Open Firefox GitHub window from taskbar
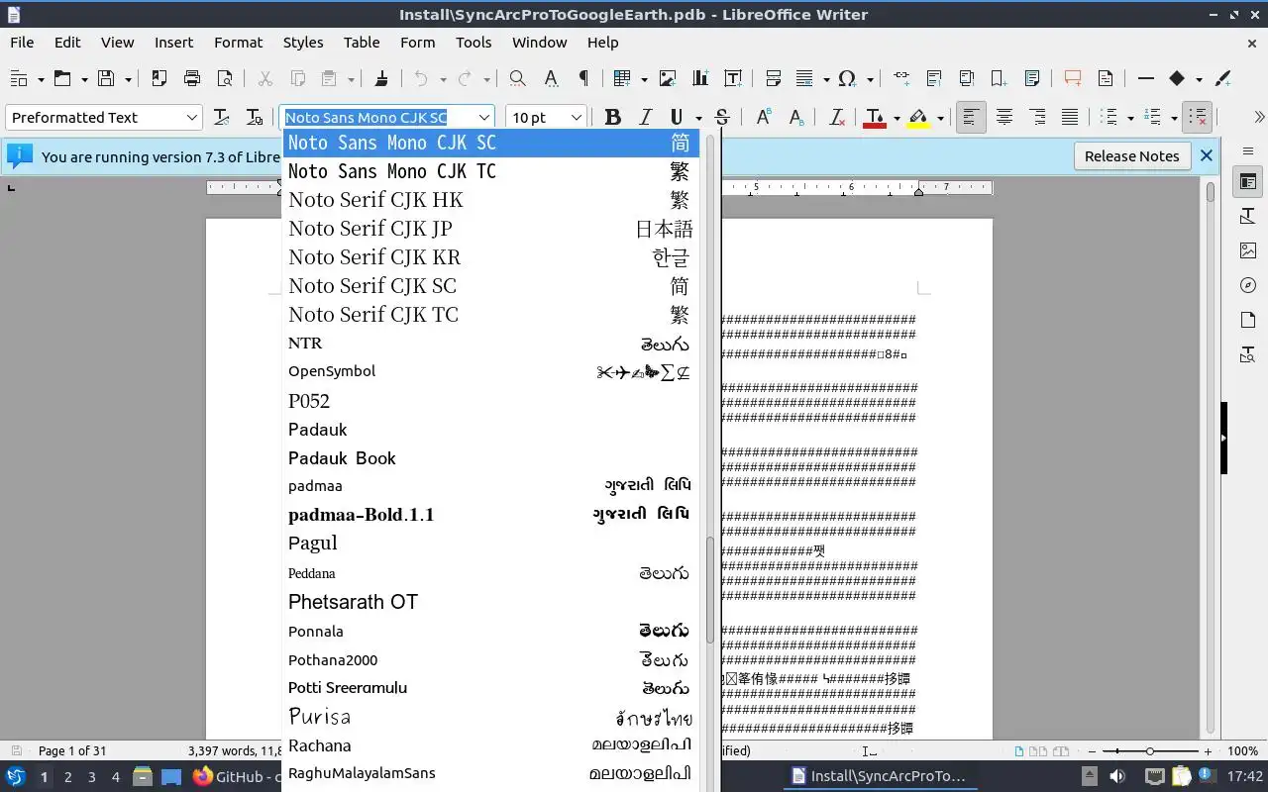Viewport: 1268px width, 792px height. (236, 776)
